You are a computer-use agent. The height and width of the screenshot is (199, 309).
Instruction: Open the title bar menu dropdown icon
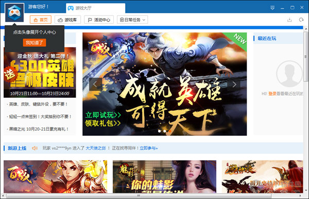coord(272,8)
